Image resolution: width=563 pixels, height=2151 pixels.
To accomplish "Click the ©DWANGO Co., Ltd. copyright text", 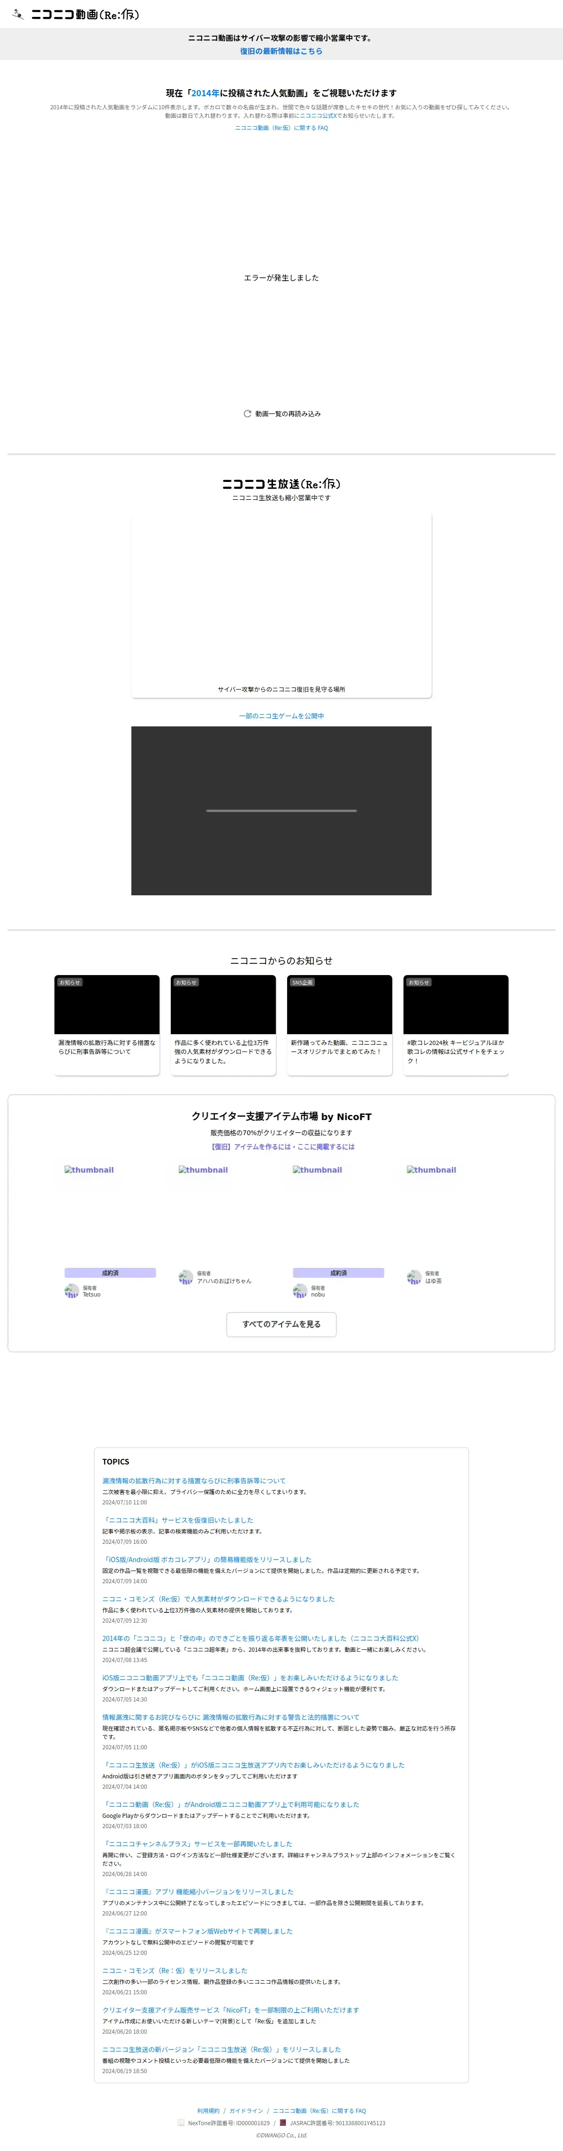I will point(281,2135).
